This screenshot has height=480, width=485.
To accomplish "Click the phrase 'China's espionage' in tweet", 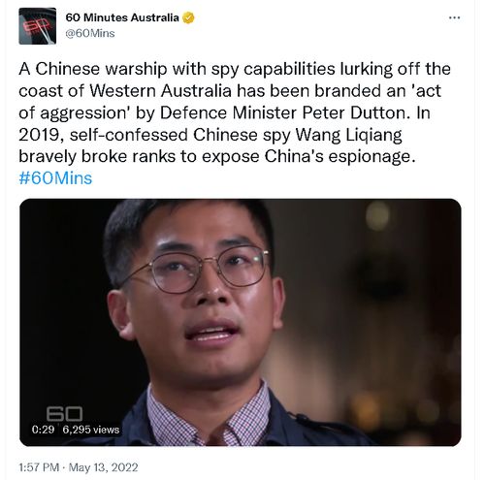I will click(339, 156).
